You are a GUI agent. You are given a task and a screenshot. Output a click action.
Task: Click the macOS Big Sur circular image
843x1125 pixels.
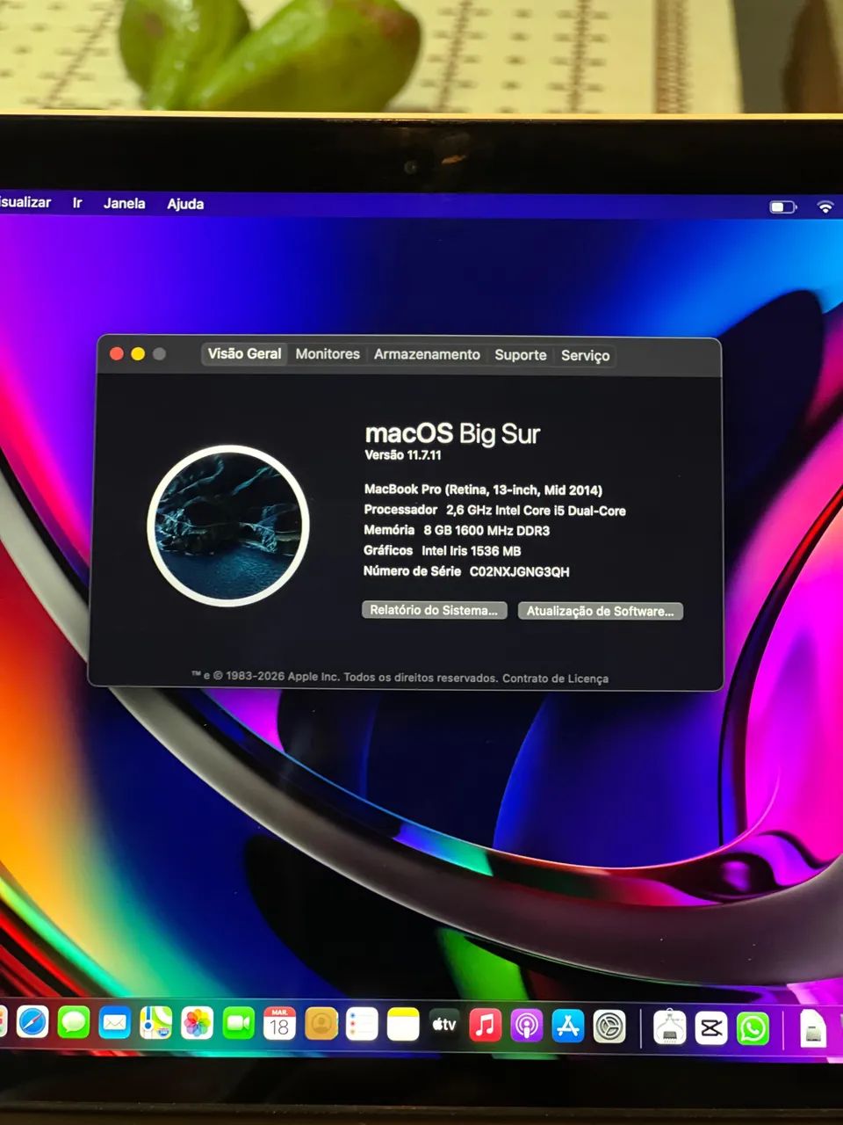pyautogui.click(x=228, y=526)
